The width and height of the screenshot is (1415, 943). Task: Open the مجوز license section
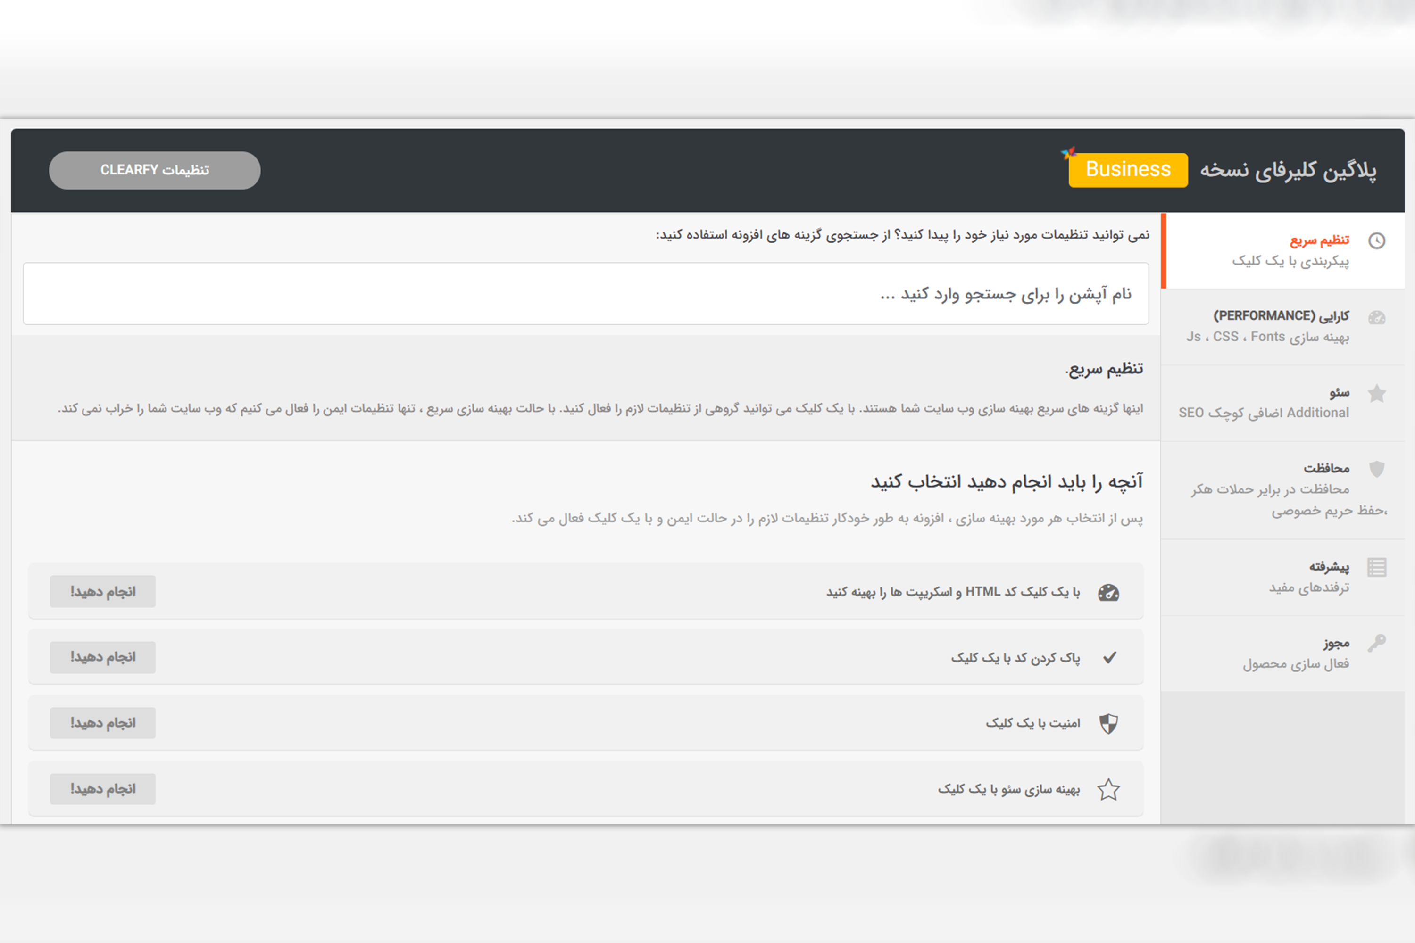[x=1336, y=644]
